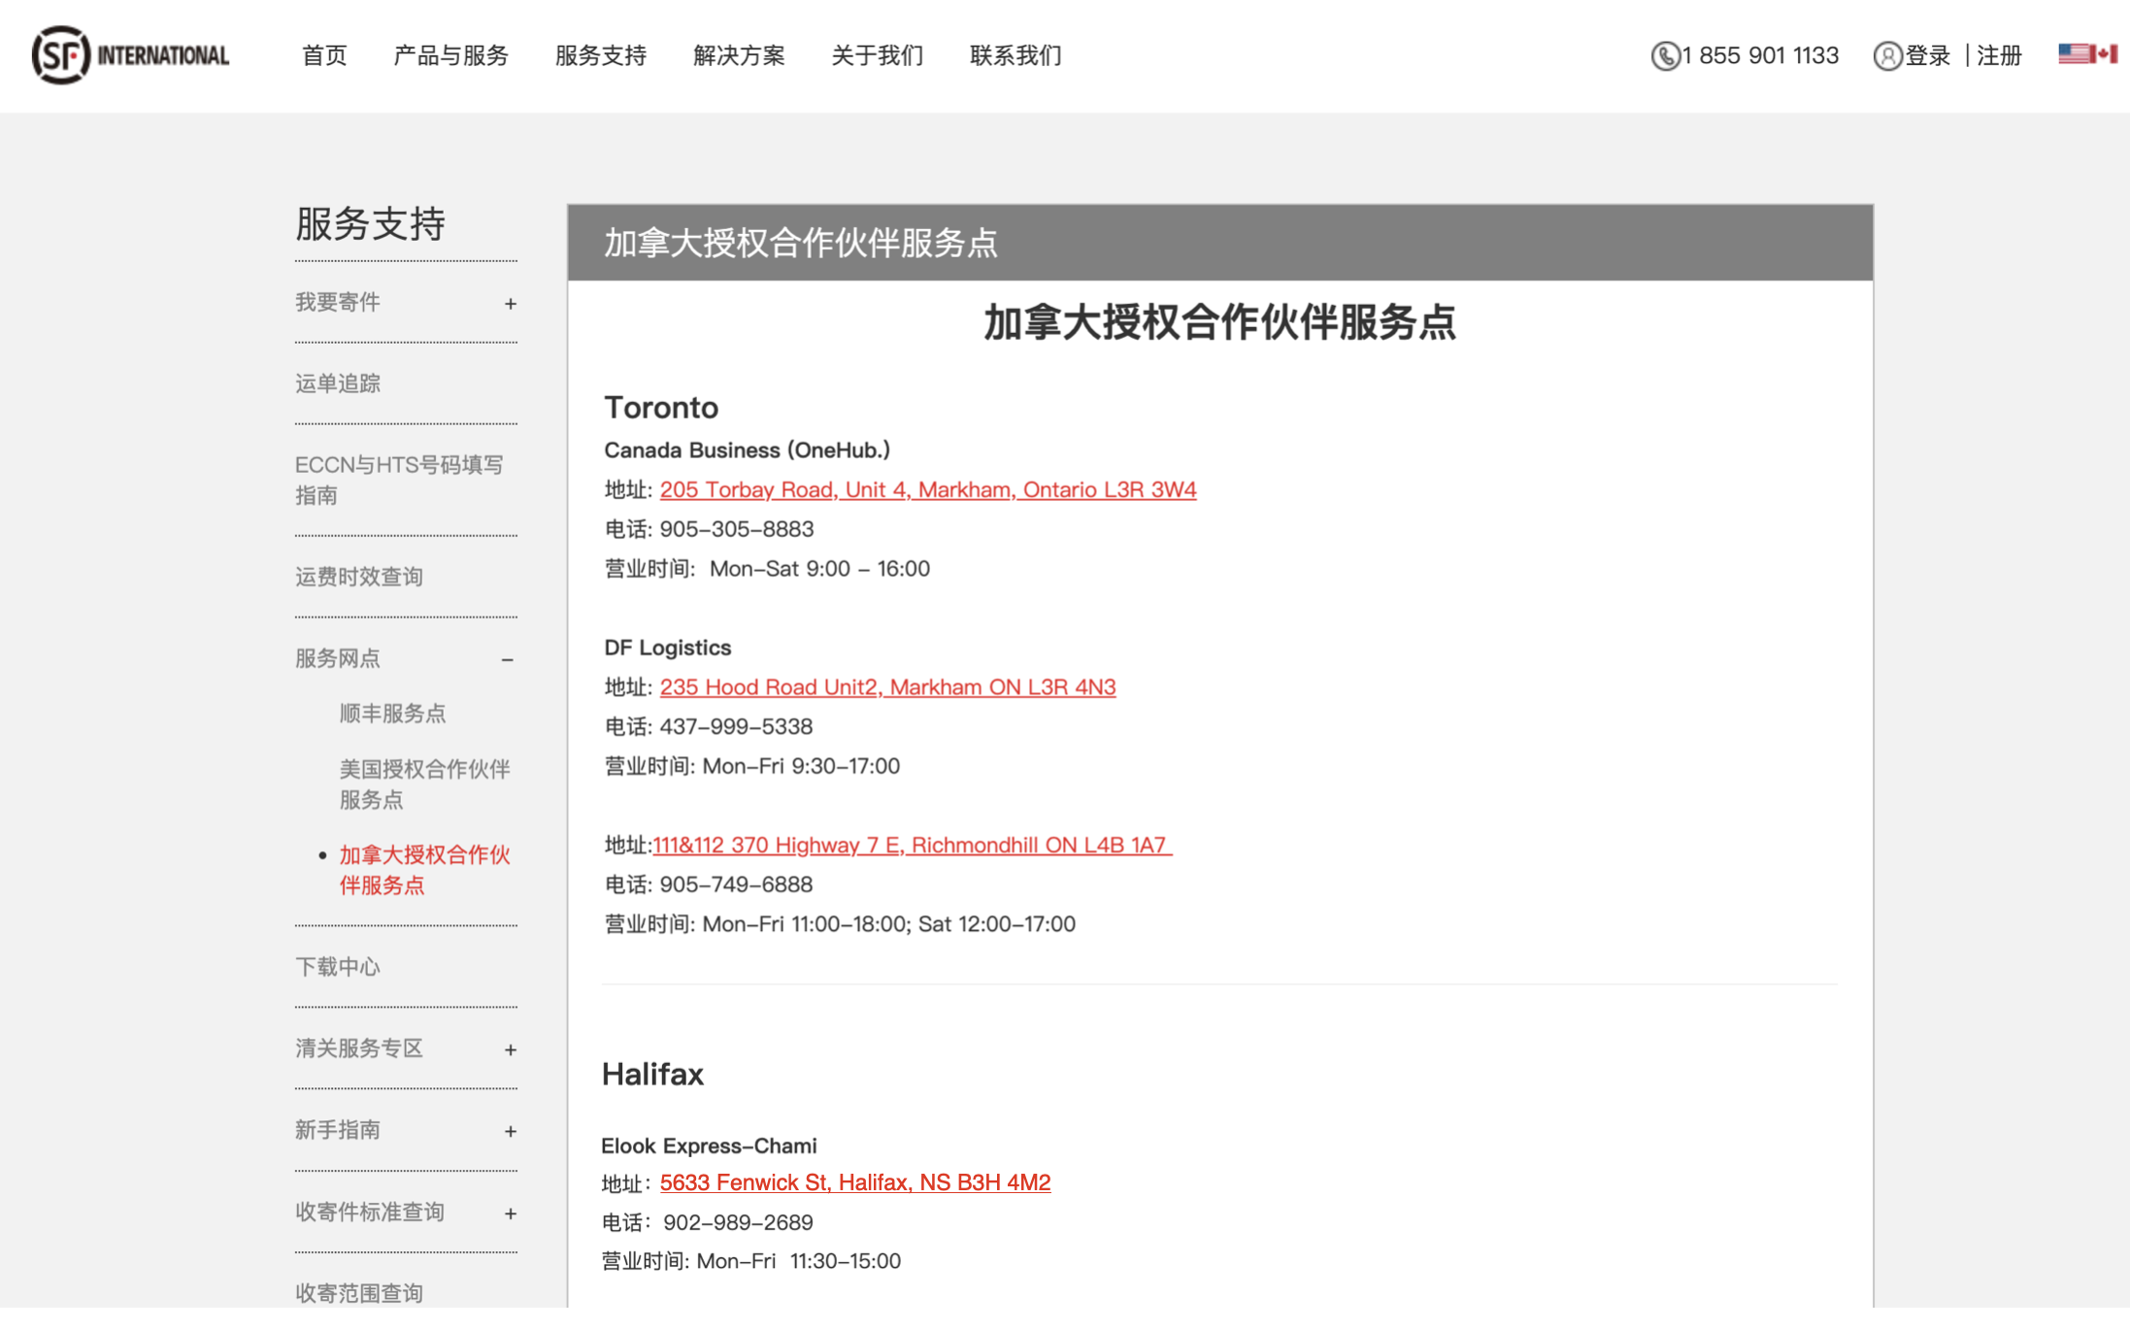Viewport: 2130px width, 1330px height.
Task: Open 运单追踪 in the sidebar
Action: point(338,383)
